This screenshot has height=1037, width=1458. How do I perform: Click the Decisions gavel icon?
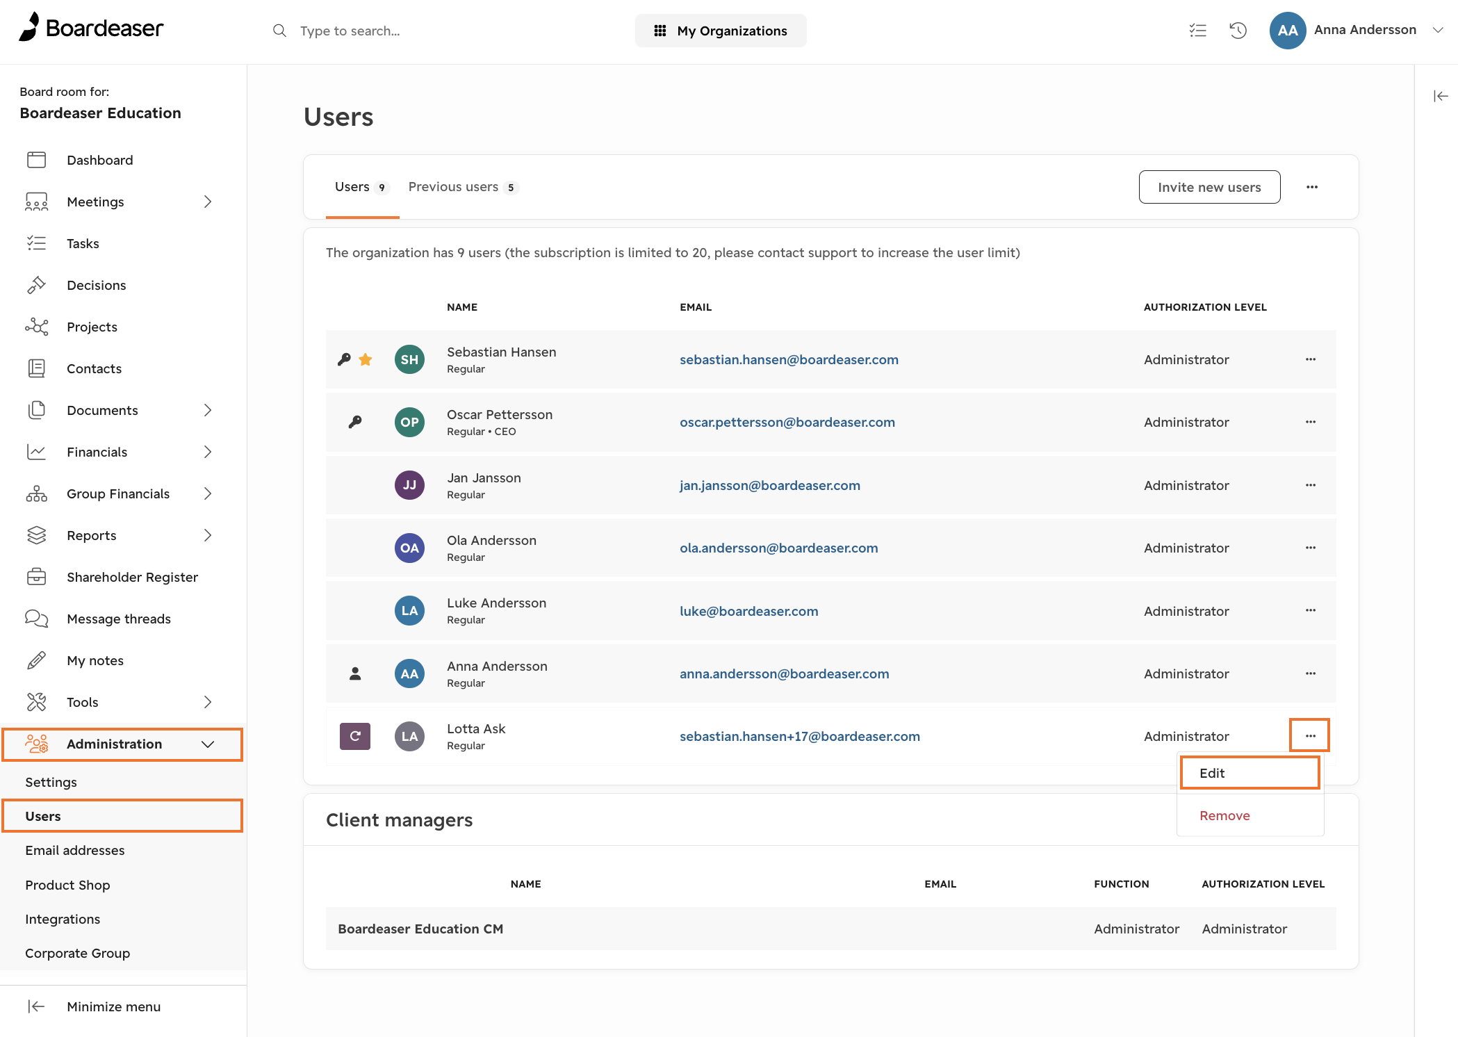[x=36, y=285]
